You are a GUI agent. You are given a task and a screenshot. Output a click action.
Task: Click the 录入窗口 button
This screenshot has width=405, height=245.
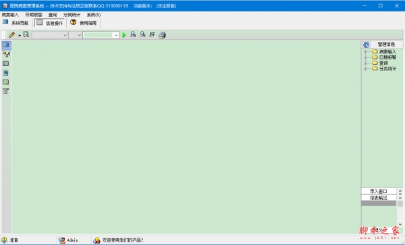[x=379, y=191]
